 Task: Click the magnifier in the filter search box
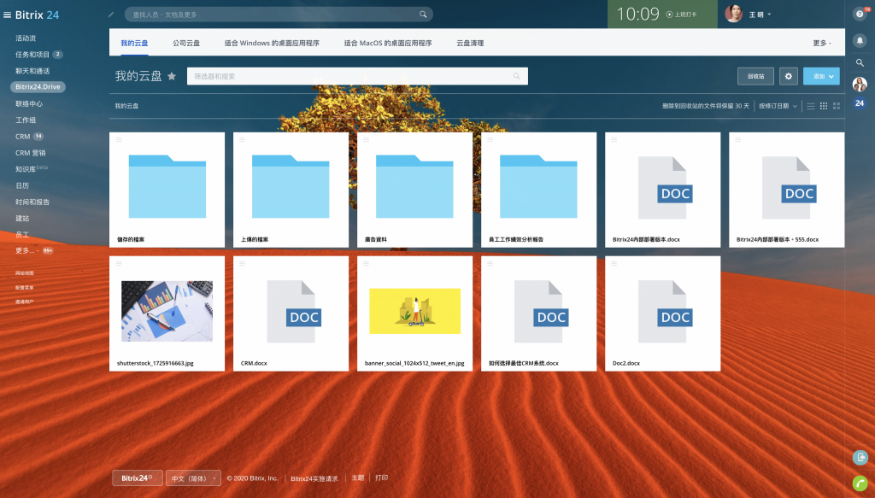516,76
